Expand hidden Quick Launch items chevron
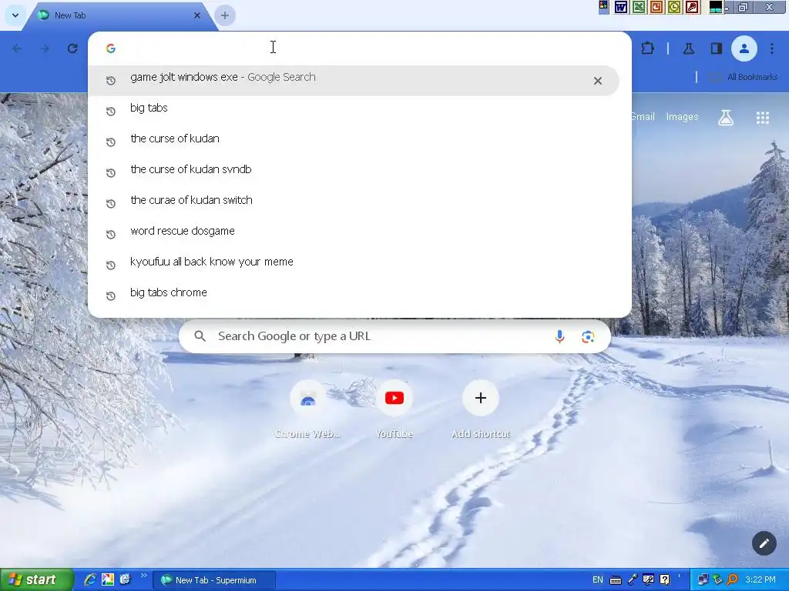789x591 pixels. [143, 576]
